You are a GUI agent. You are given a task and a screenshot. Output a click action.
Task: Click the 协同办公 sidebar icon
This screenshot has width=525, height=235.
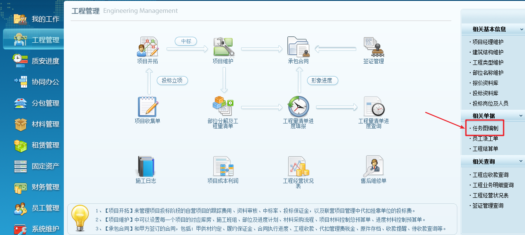tap(21, 82)
